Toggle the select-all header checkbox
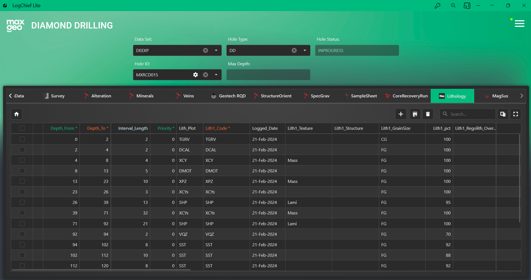Image resolution: width=531 pixels, height=280 pixels. coord(22,128)
